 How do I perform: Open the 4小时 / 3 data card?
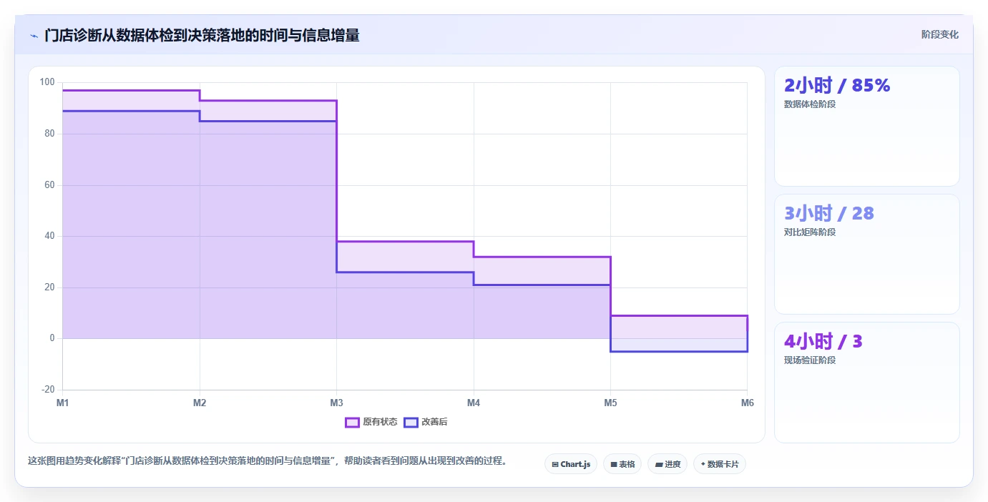click(x=867, y=383)
